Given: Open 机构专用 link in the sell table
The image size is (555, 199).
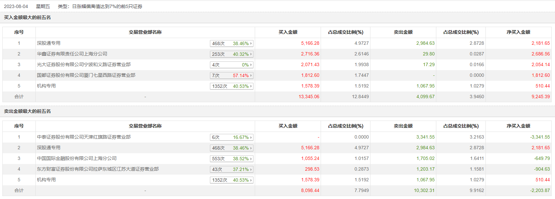Looking at the screenshot, I should [x=46, y=180].
